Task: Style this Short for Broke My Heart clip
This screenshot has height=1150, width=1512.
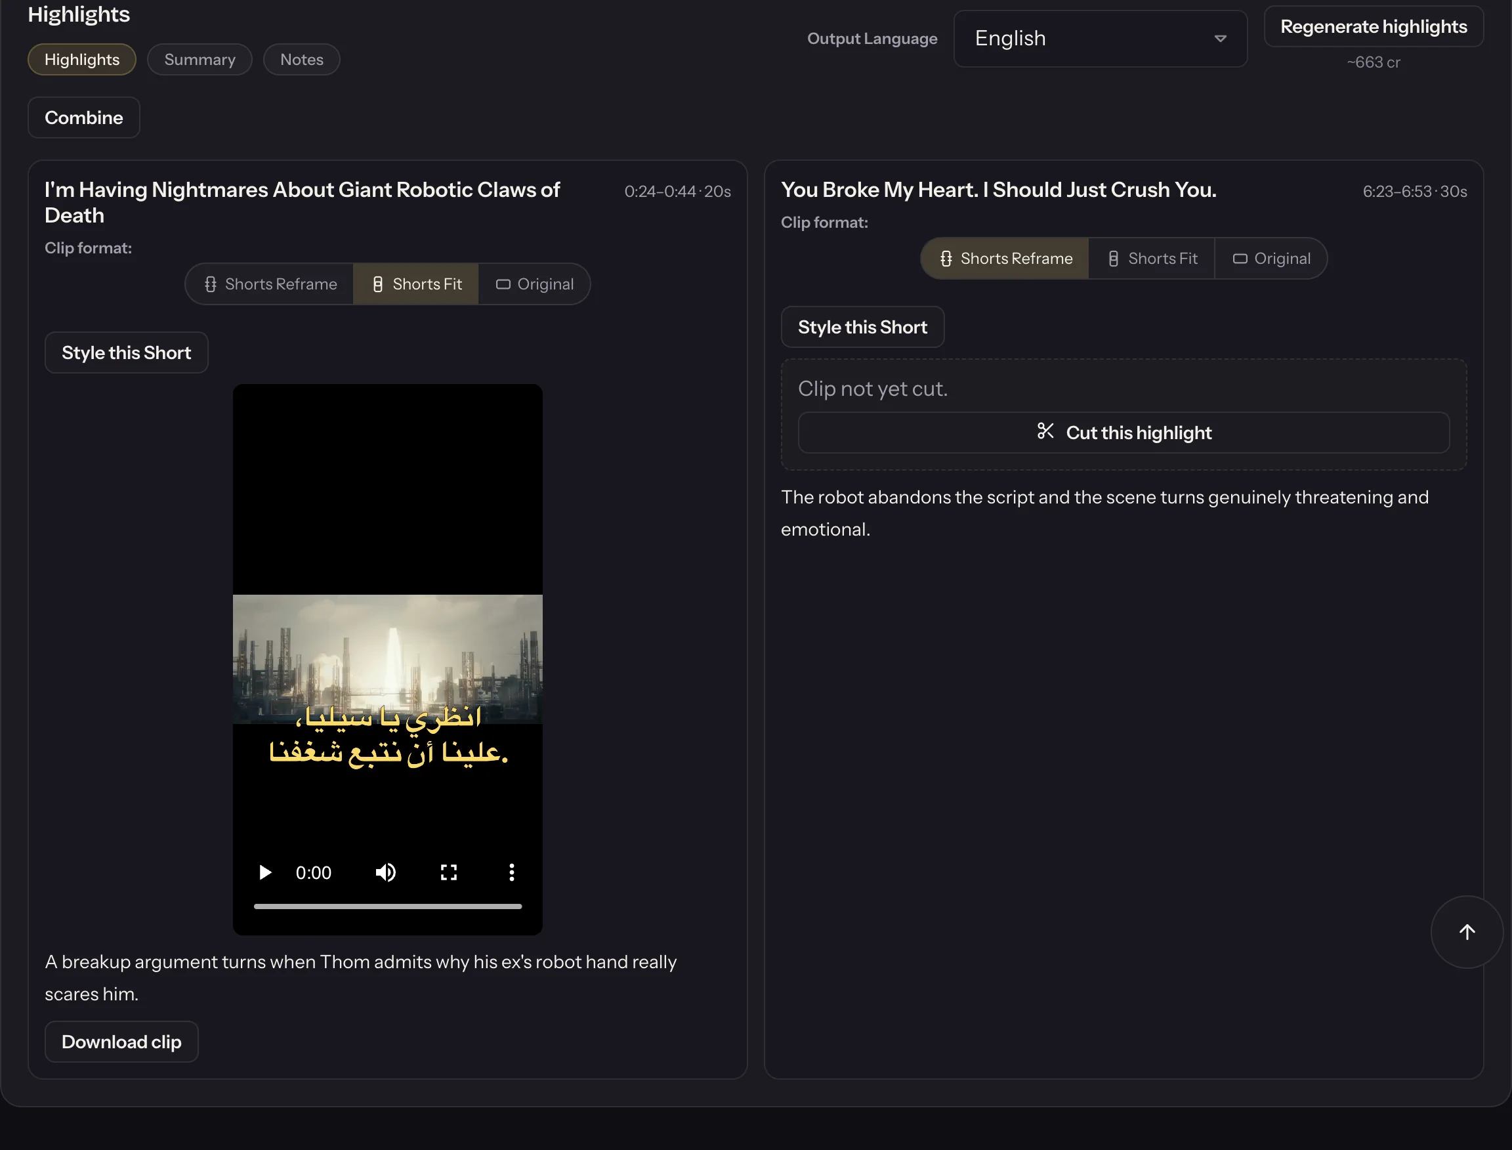Action: pos(862,327)
